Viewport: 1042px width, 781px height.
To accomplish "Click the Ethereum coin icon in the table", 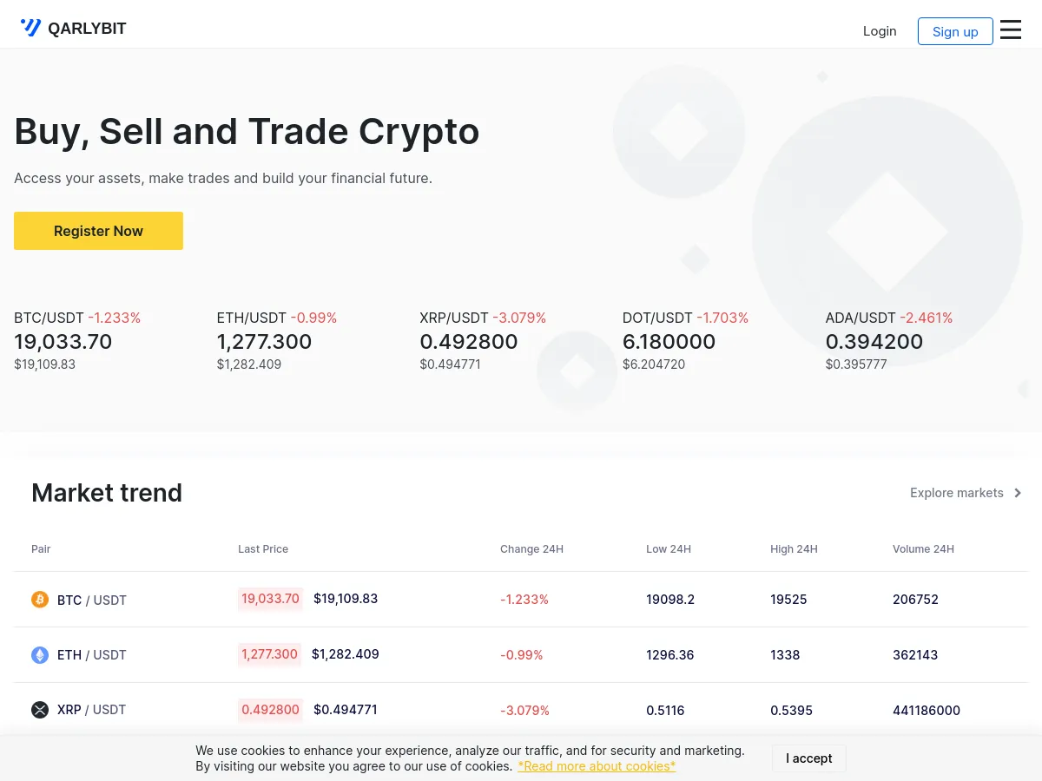I will pyautogui.click(x=40, y=654).
